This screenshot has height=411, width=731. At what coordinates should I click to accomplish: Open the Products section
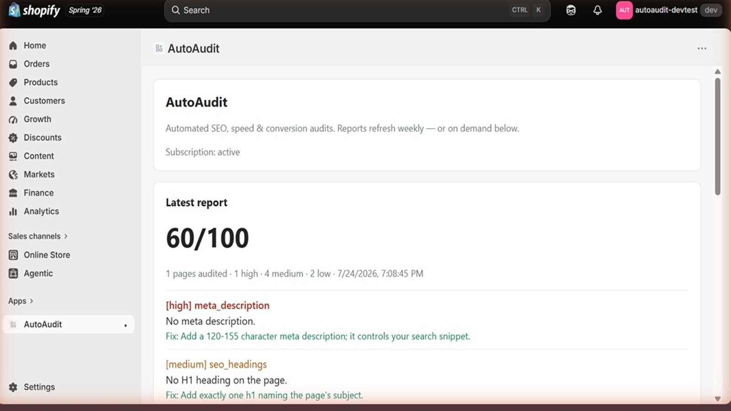(x=41, y=83)
